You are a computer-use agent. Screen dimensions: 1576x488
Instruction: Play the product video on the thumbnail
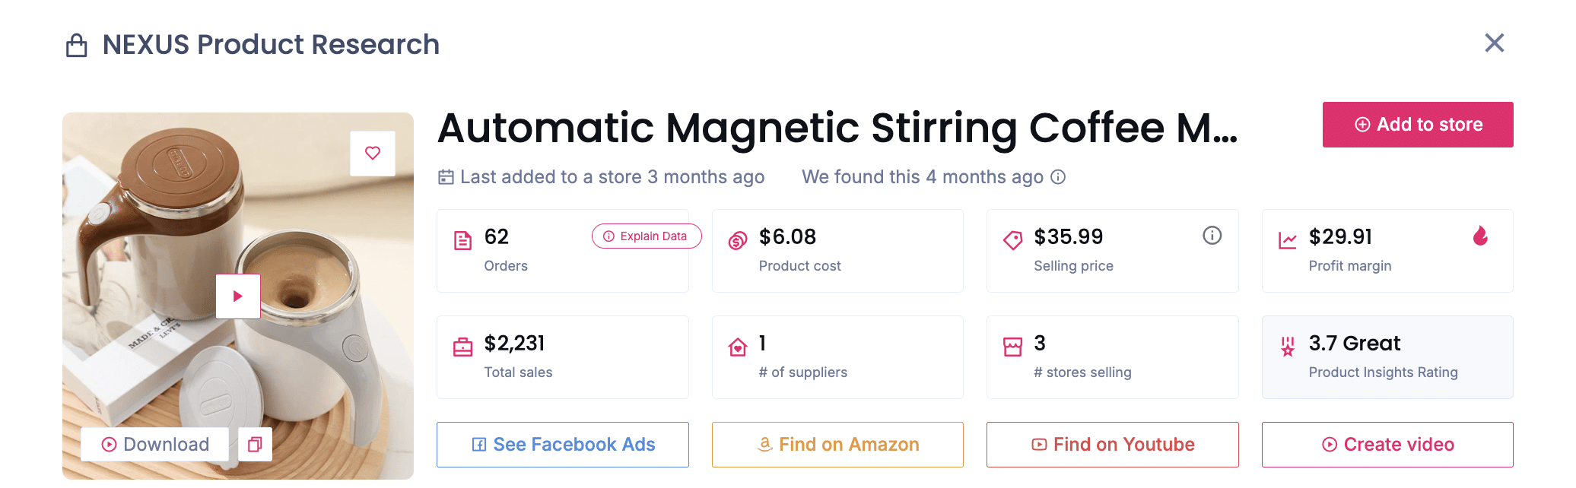pyautogui.click(x=237, y=296)
